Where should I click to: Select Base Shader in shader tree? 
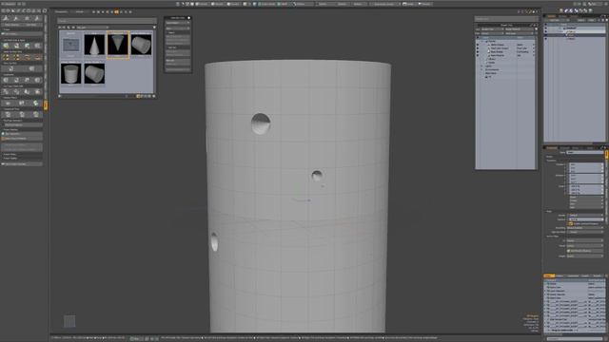click(x=497, y=51)
